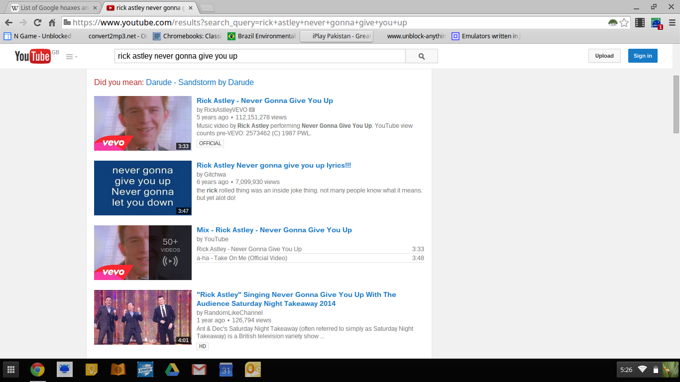Reload the page with the refresh icon
The width and height of the screenshot is (680, 382).
pos(37,22)
